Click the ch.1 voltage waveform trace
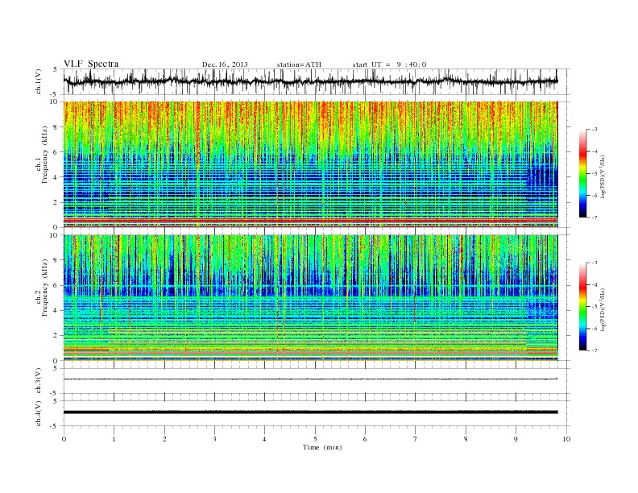 point(310,81)
